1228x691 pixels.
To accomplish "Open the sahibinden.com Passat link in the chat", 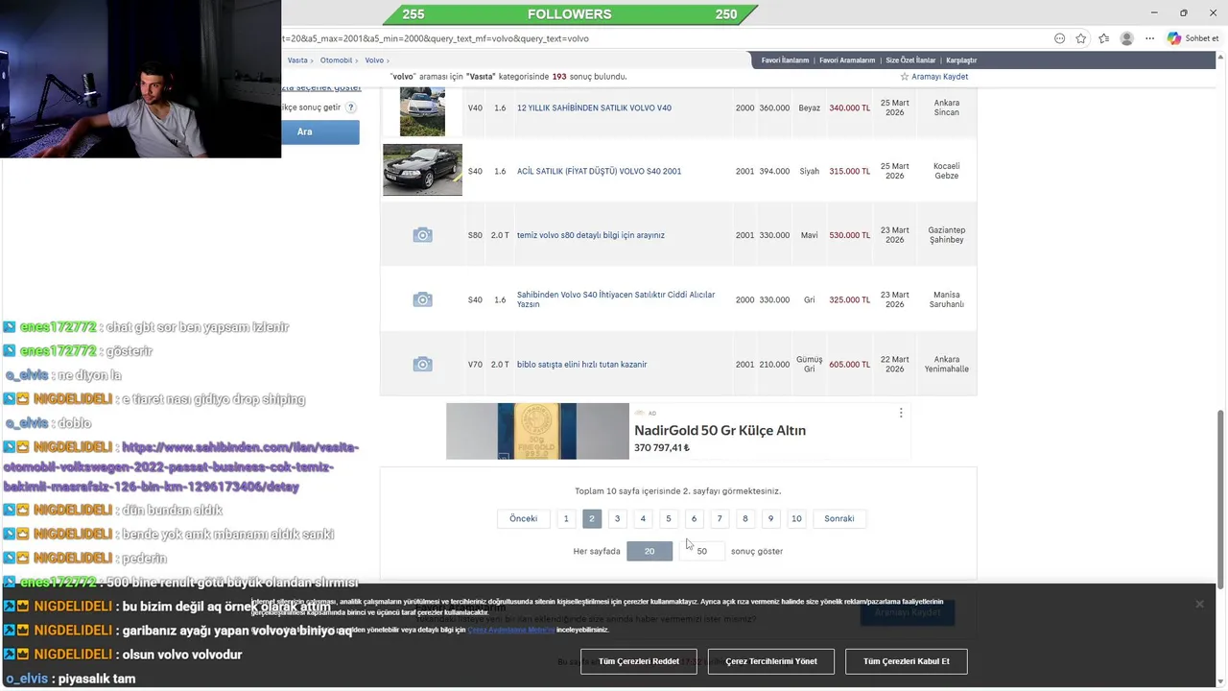I will 181,467.
